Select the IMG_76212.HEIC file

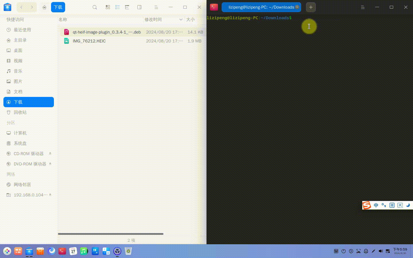(132, 41)
